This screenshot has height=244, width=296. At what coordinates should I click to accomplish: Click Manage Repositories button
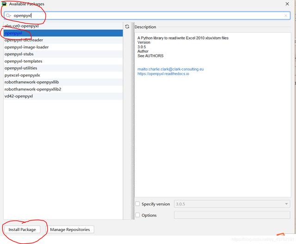click(x=70, y=229)
